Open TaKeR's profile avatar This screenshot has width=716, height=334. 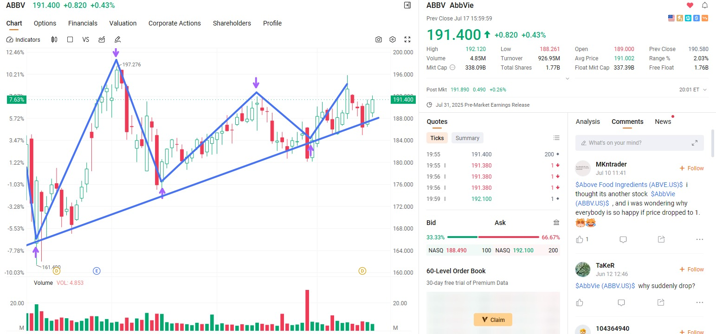click(583, 270)
